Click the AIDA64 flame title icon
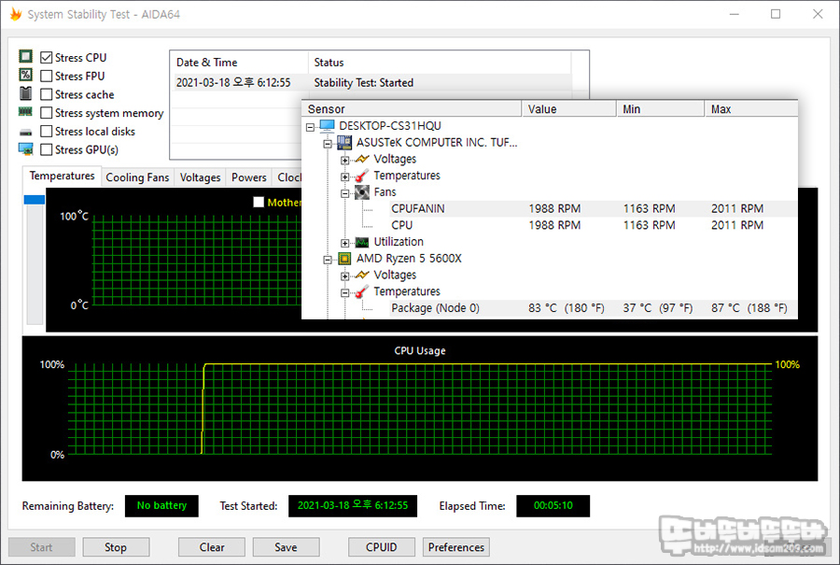The width and height of the screenshot is (840, 565). [16, 14]
